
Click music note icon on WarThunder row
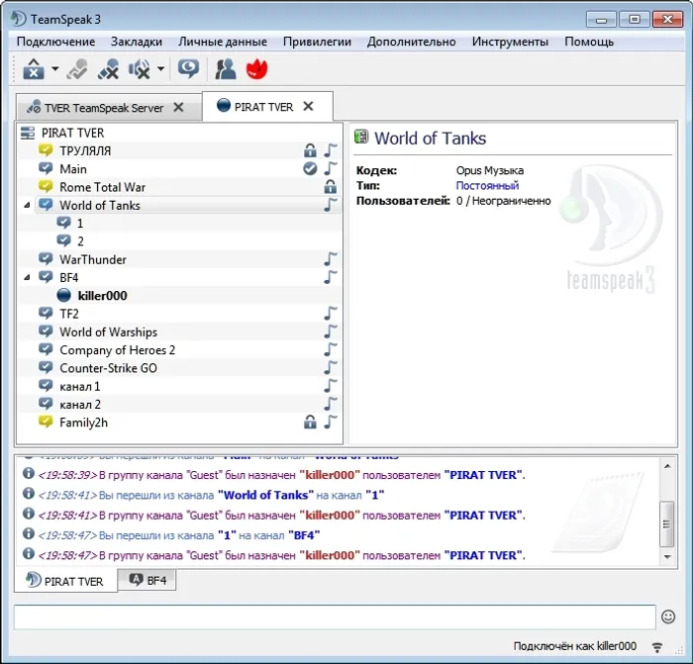pyautogui.click(x=330, y=259)
